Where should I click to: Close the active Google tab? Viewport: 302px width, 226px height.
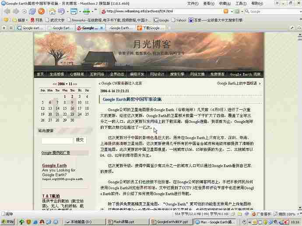tap(102, 28)
